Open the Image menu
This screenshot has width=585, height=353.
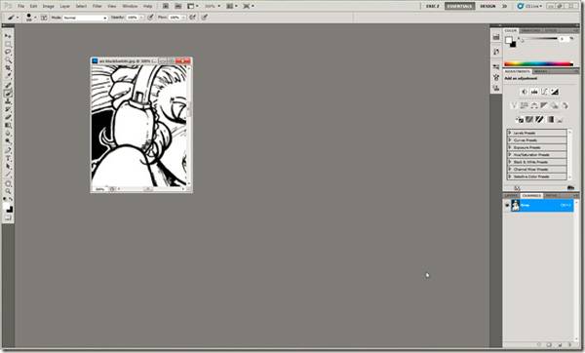click(x=49, y=6)
